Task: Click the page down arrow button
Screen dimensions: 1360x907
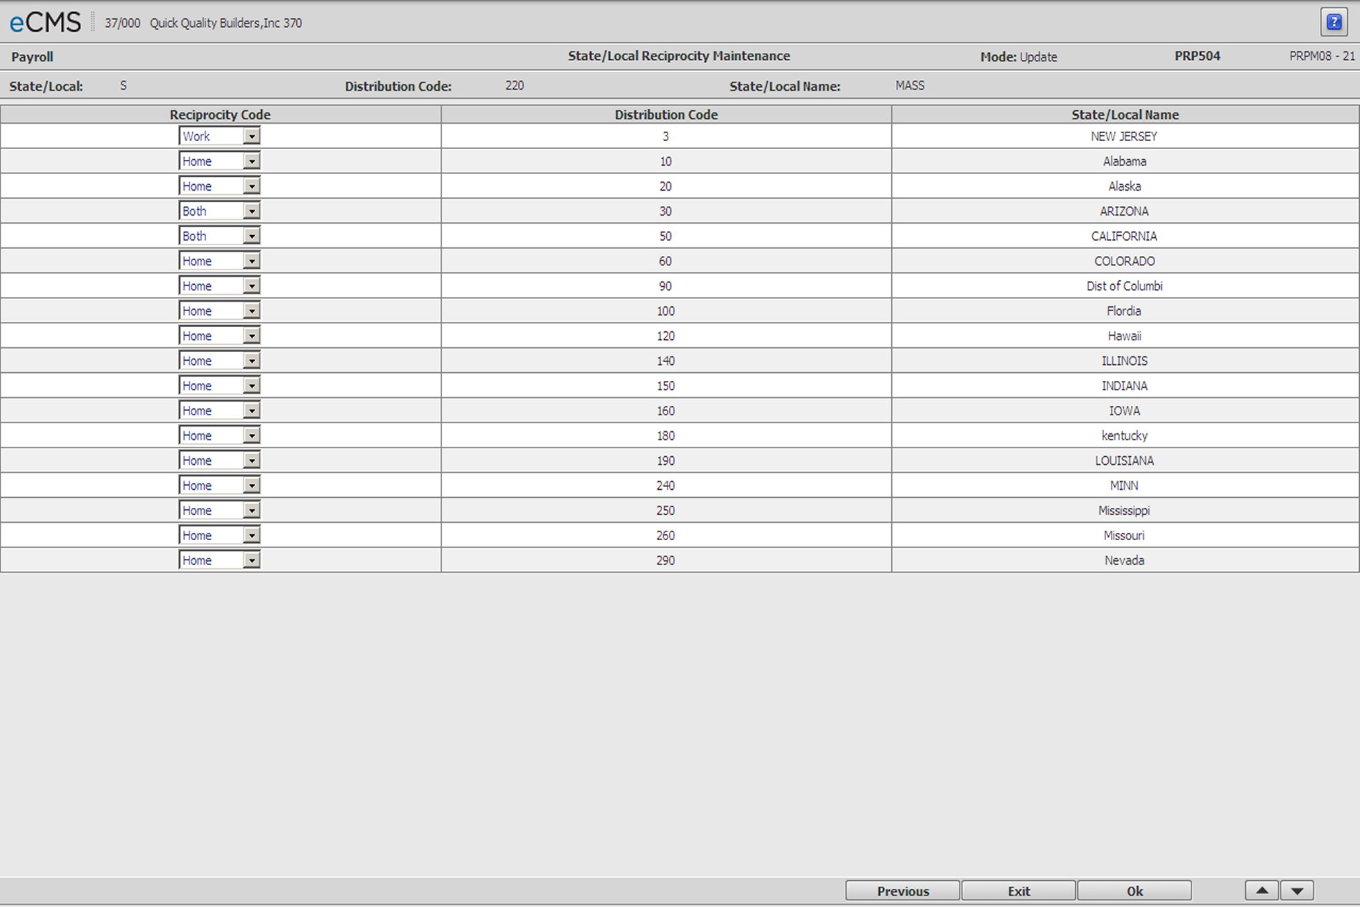Action: pos(1297,891)
